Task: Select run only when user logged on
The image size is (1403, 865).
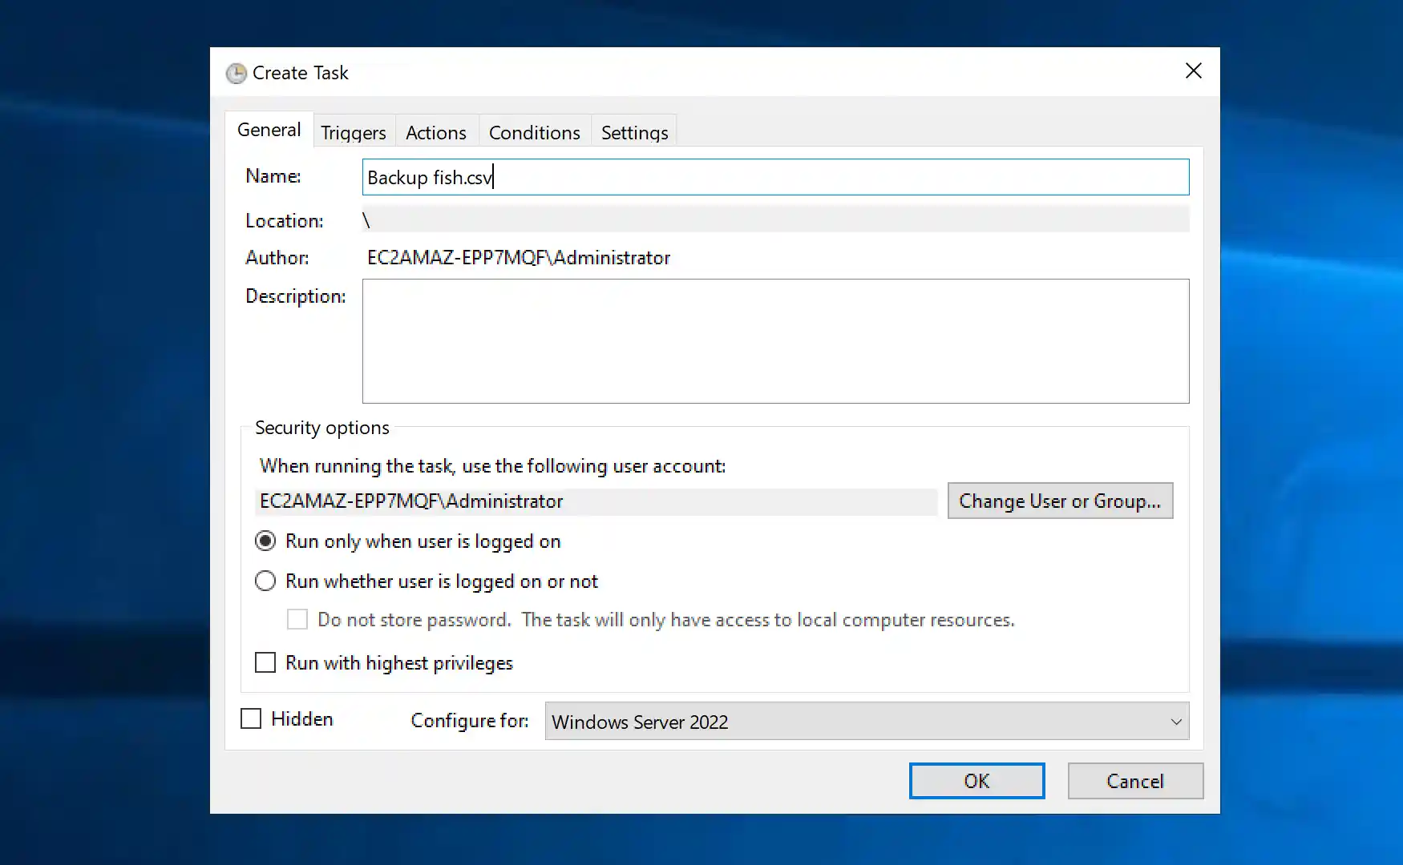Action: point(265,541)
